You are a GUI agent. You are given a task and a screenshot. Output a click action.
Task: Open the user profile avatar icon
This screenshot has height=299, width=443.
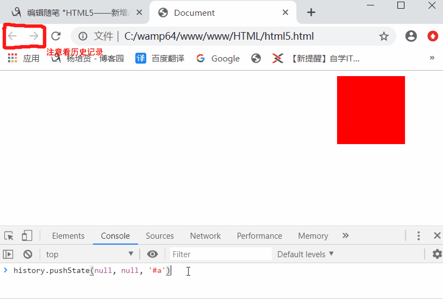pyautogui.click(x=411, y=36)
